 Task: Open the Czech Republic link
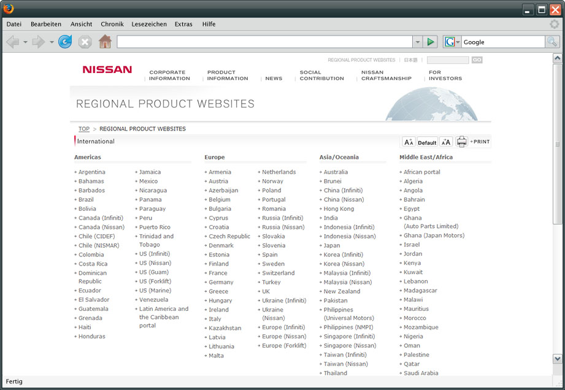(x=229, y=236)
